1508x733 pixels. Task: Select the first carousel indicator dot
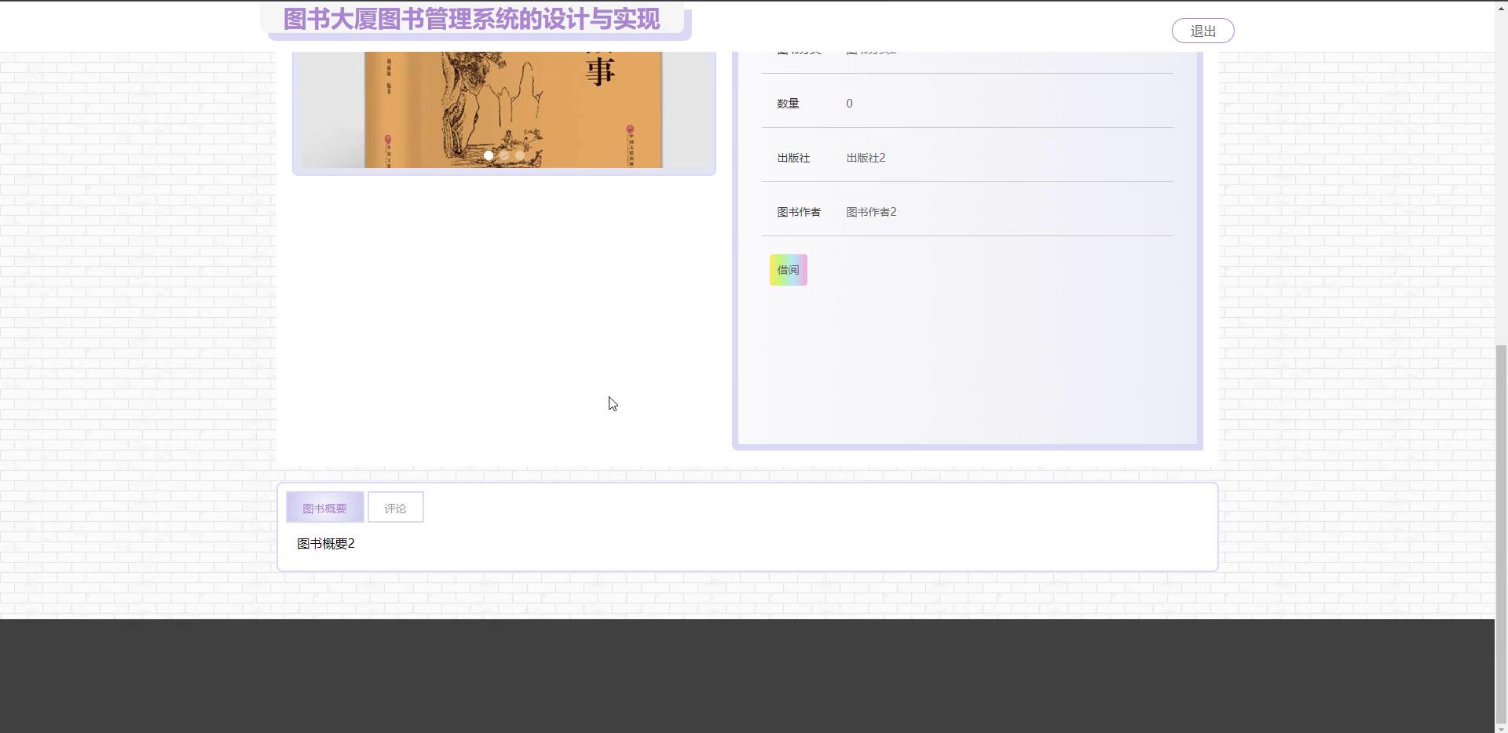pos(489,155)
